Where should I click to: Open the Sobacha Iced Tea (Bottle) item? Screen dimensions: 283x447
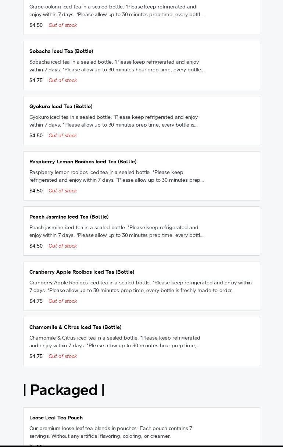pos(61,51)
